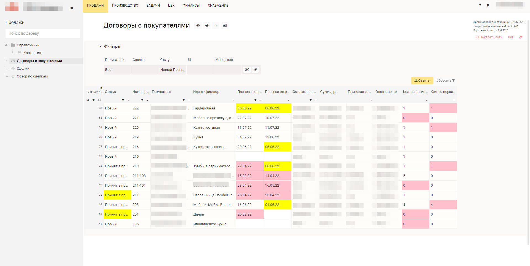530x266 pixels.
Task: Open Плановая се... column dropdown arrow
Action: [371, 100]
